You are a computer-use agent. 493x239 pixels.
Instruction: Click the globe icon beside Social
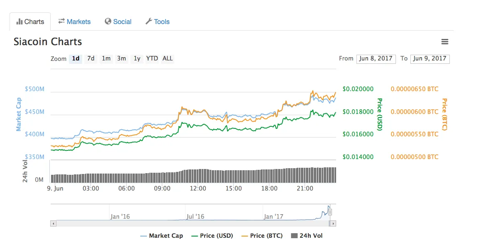pyautogui.click(x=108, y=21)
